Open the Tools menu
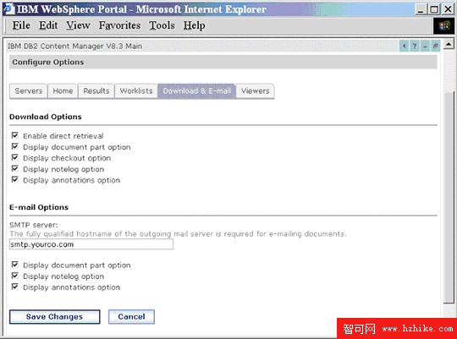The image size is (457, 339). (162, 25)
